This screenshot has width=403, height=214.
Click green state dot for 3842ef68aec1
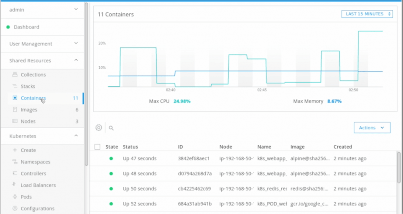pos(111,158)
